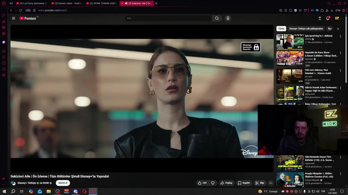This screenshot has height=195, width=348.
Task: Switch to the Luli Fama Swimwear tab
Action: (31, 3)
